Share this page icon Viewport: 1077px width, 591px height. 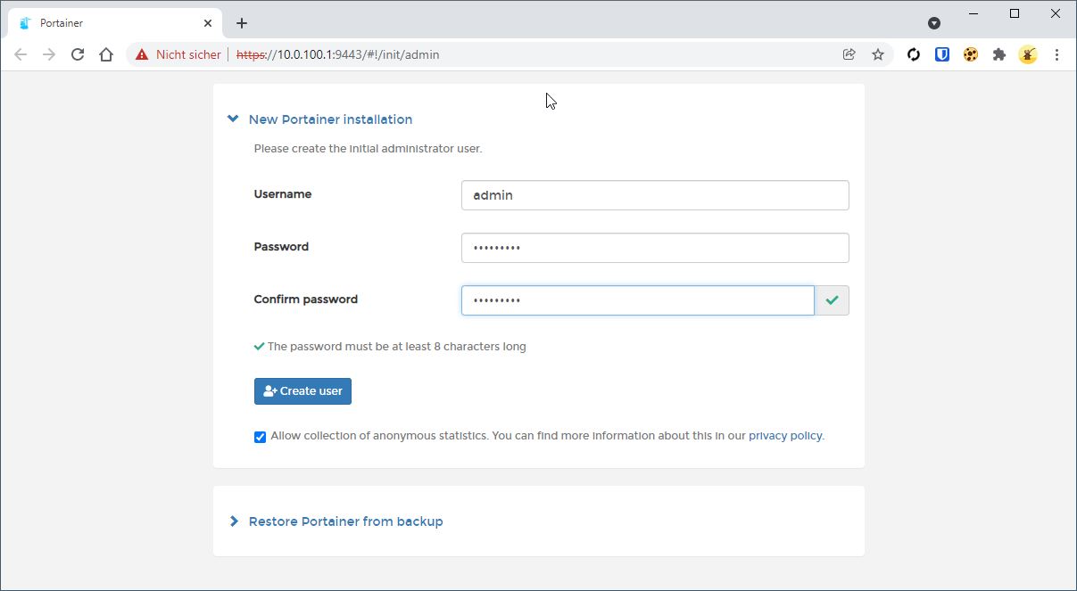click(849, 54)
